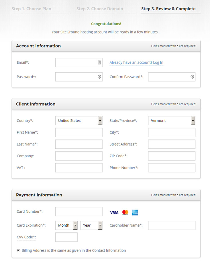
Task: Focus the Email input field
Action: (x=79, y=62)
